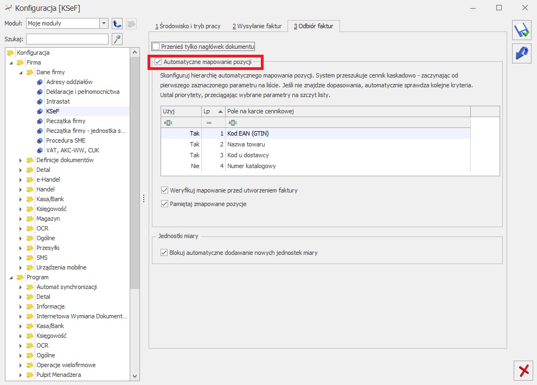The image size is (537, 385).
Task: Click the globe icon beside VAT, AKC-WW, CUK
Action: pos(40,150)
